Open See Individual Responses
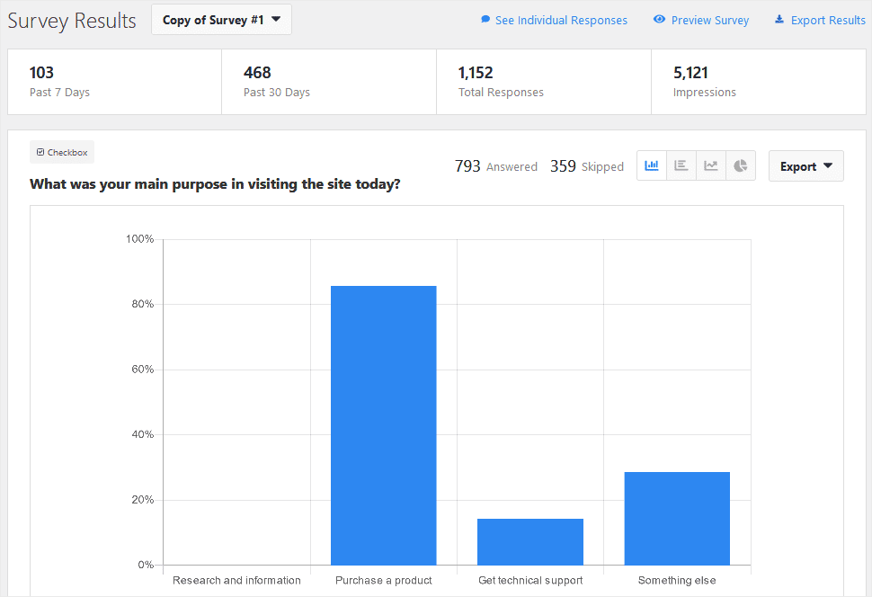Screen dimensions: 872x597 tap(560, 19)
